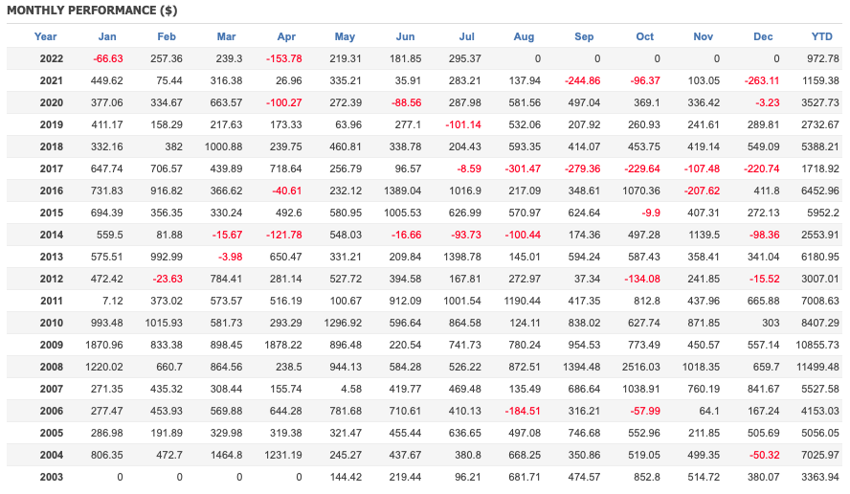
Task: Select the "Jul" column header
Action: [467, 36]
